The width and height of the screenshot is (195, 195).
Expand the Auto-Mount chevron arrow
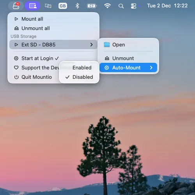(151, 67)
